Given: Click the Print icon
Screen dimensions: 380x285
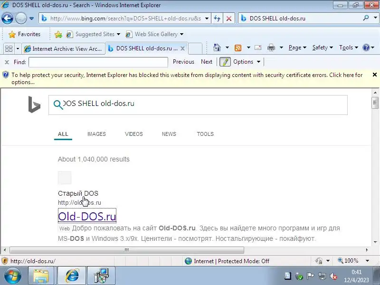Looking at the screenshot, I should (271, 48).
